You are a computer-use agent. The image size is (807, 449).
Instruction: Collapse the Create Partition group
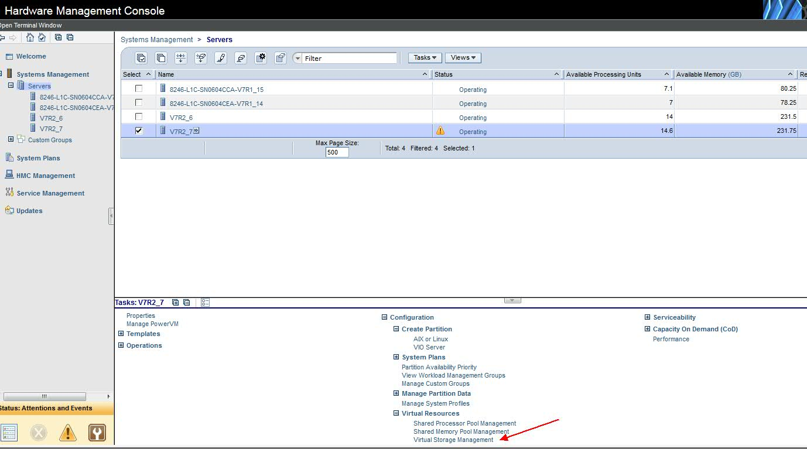click(x=396, y=329)
